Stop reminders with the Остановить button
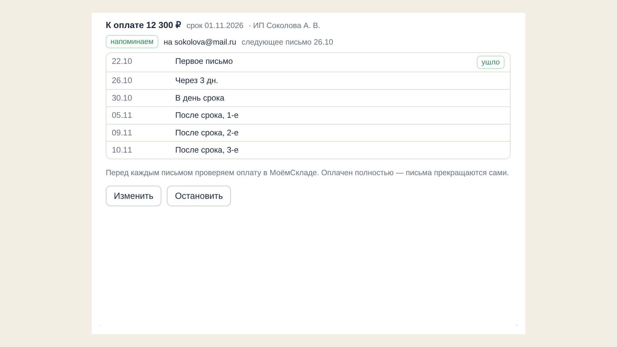617x347 pixels. pyautogui.click(x=199, y=196)
